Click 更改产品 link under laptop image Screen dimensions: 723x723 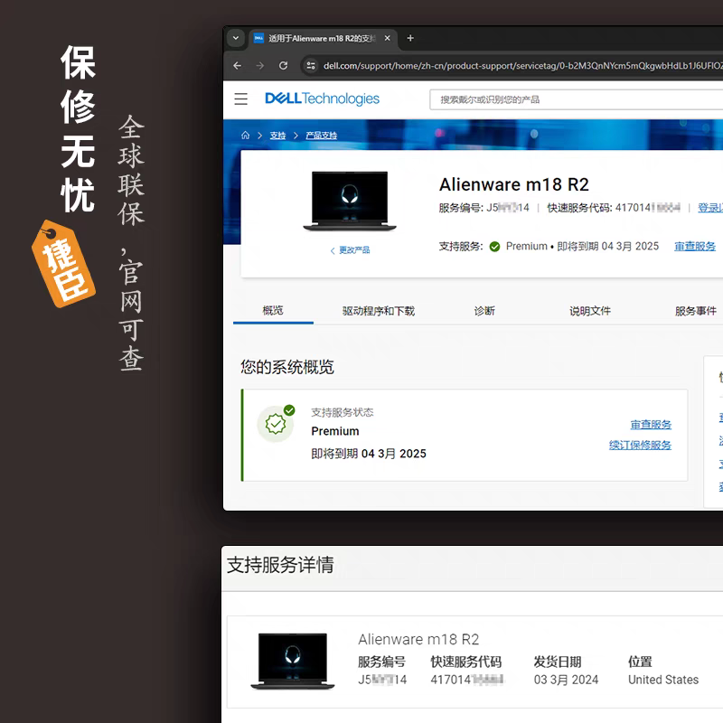point(351,250)
